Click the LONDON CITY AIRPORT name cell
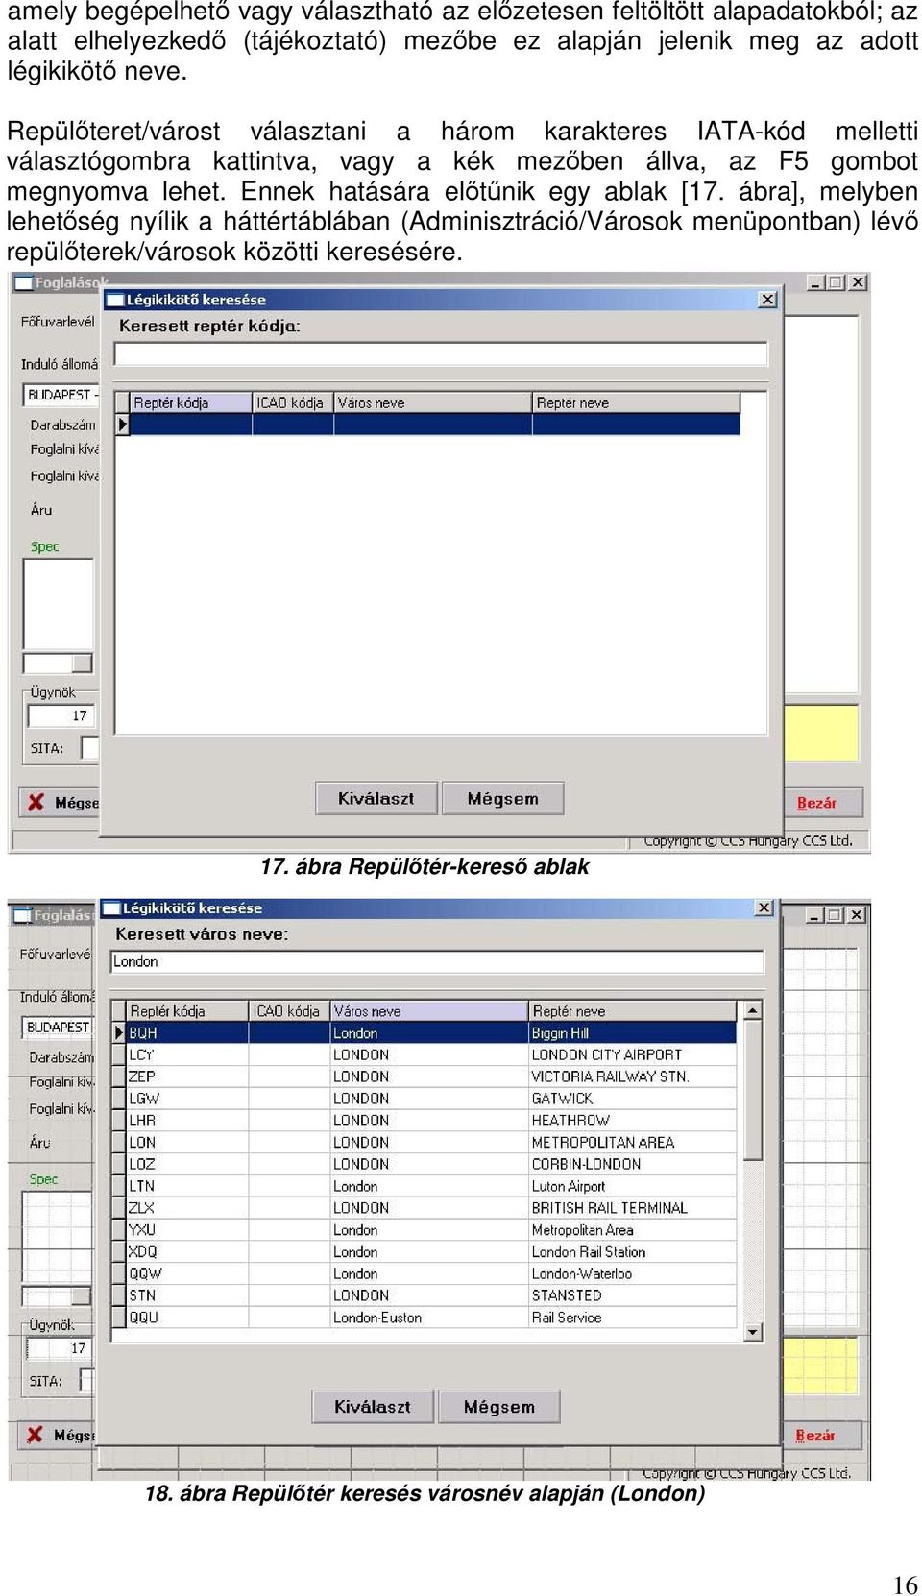The width and height of the screenshot is (922, 1596). click(632, 1054)
